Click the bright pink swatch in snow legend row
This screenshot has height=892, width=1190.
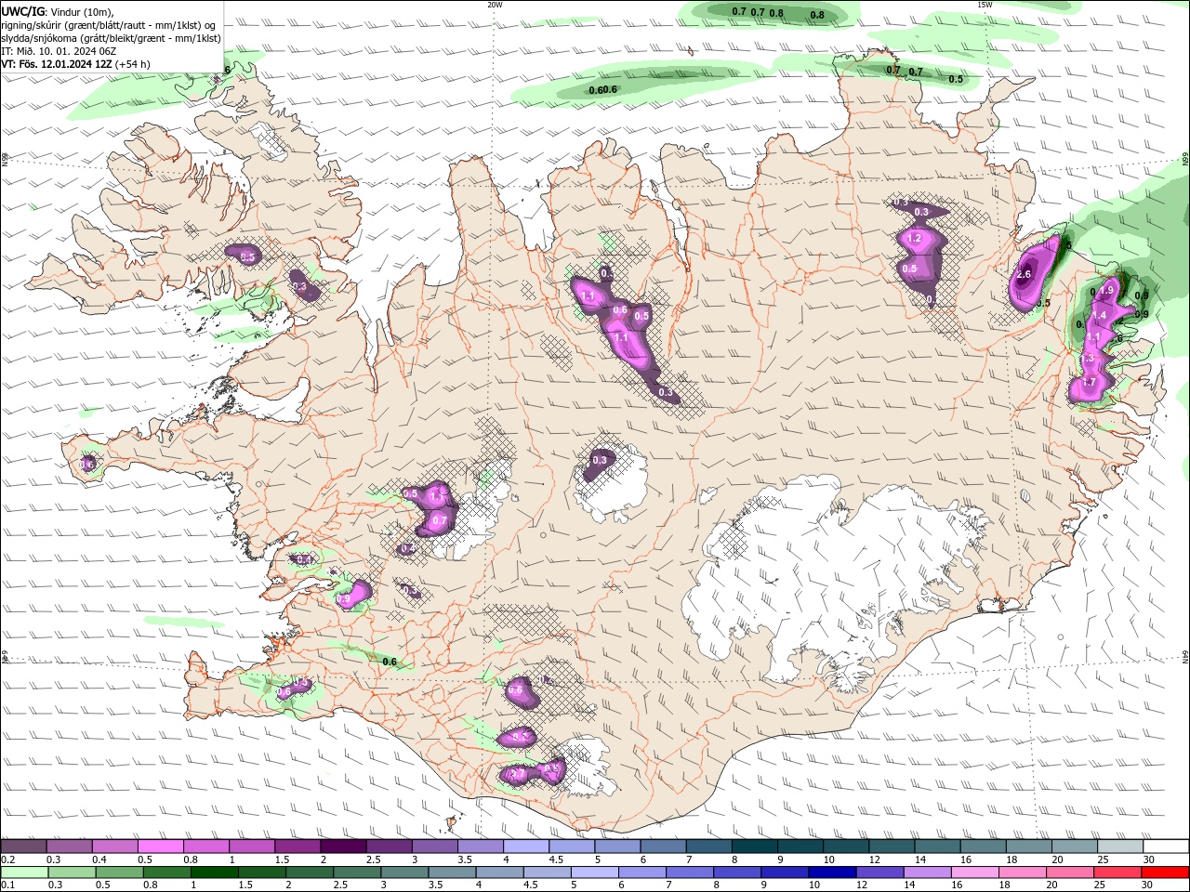pos(161,846)
